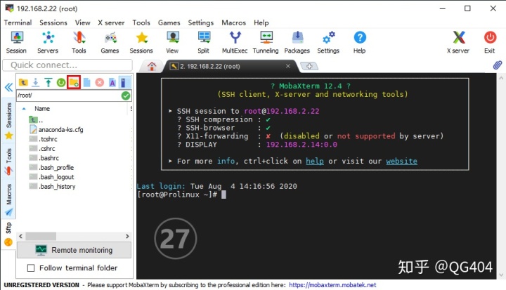Open the Sessions menu
This screenshot has width=506, height=290.
point(53,22)
